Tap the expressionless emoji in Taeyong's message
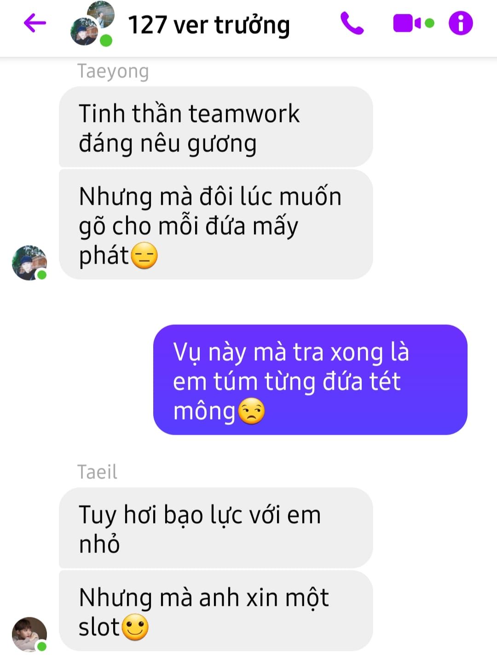Viewport: 497px width, 655px height. tap(144, 255)
